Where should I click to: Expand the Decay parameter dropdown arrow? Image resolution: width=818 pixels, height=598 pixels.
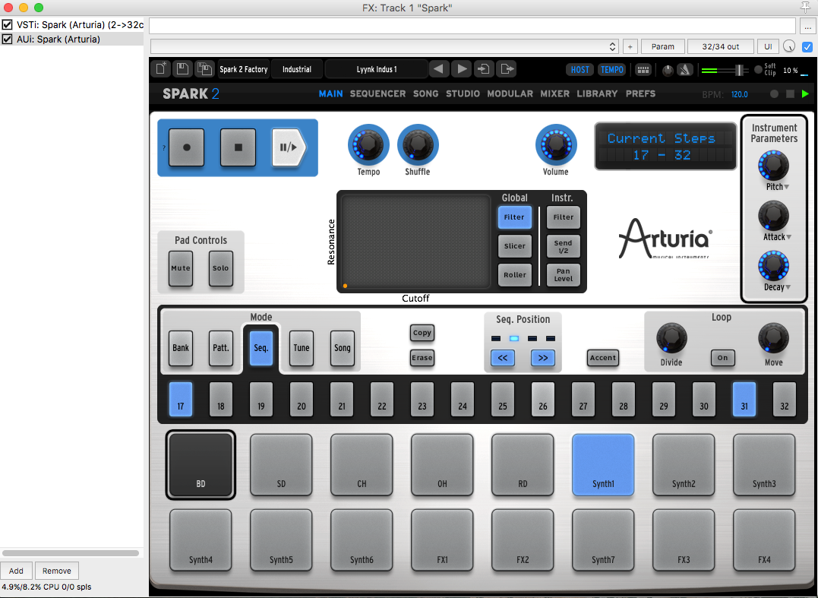click(x=788, y=287)
